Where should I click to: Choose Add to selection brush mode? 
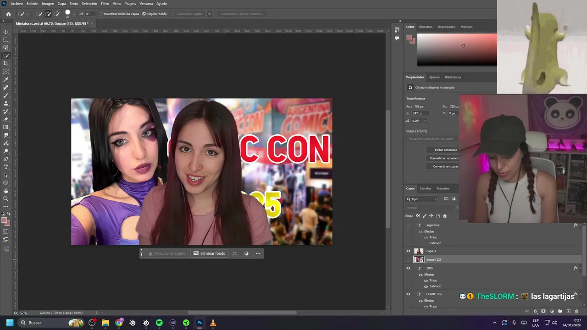tap(48, 14)
